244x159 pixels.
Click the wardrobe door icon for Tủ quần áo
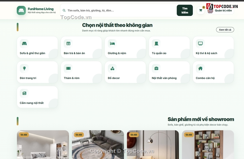[x=156, y=43]
